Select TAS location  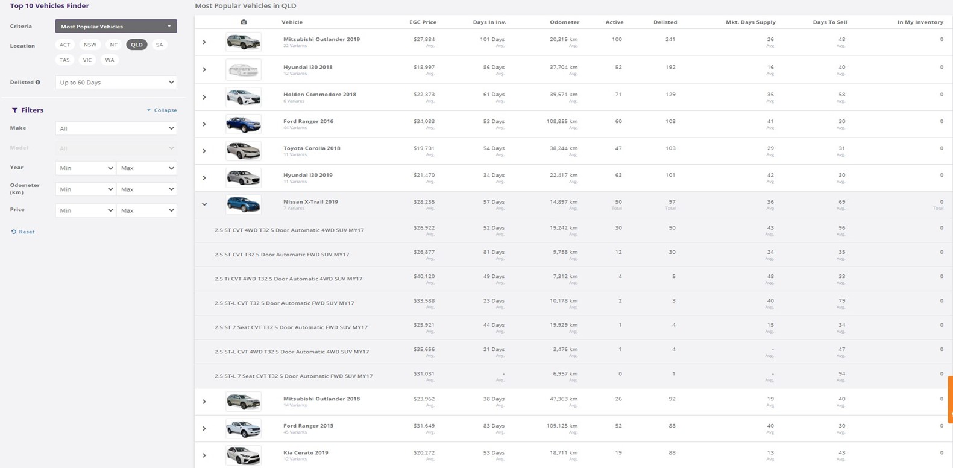pyautogui.click(x=64, y=60)
